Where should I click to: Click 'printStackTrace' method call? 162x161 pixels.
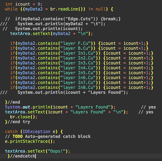click(x=29, y=141)
